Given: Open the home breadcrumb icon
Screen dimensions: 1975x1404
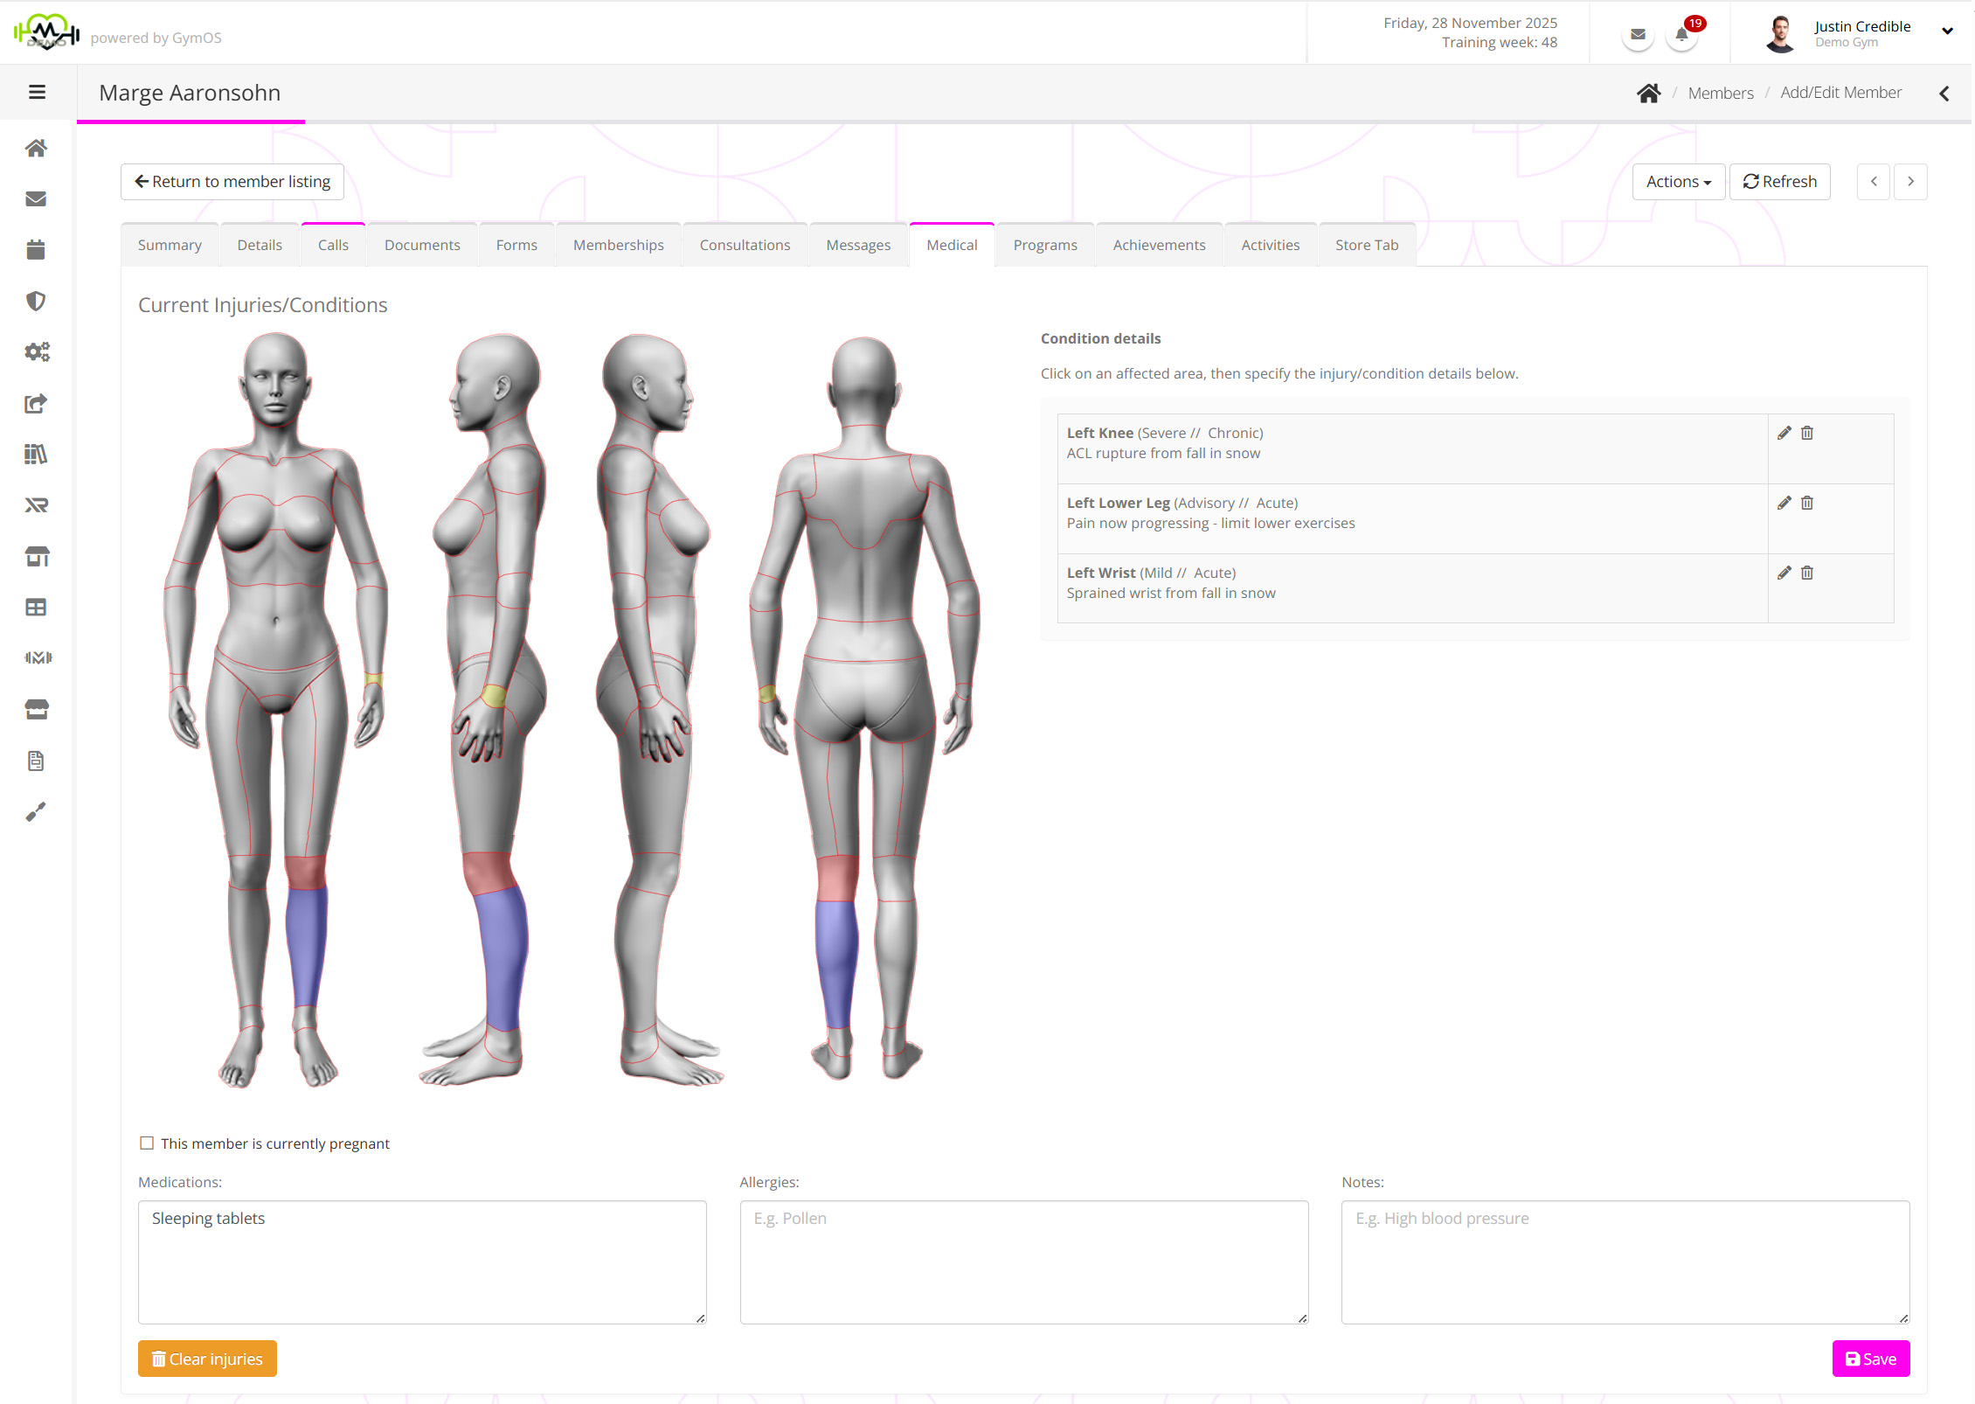Looking at the screenshot, I should (1648, 93).
